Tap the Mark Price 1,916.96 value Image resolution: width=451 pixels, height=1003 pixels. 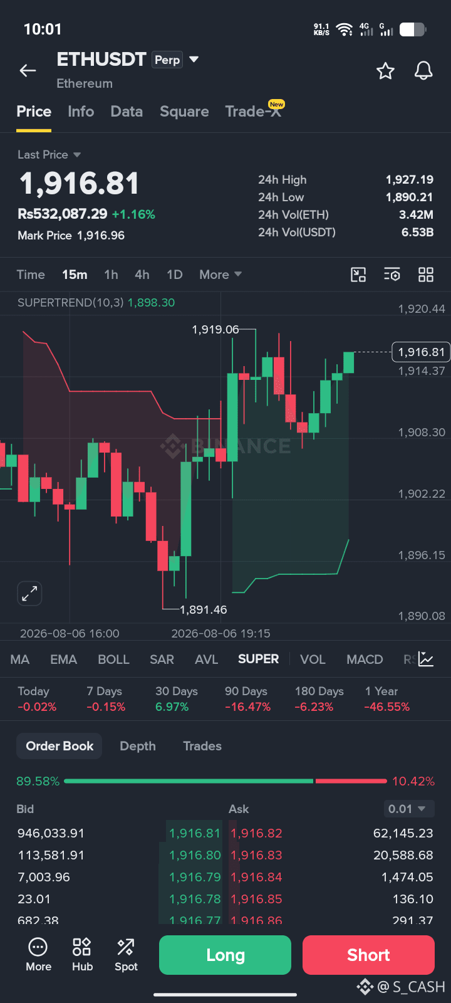[101, 236]
